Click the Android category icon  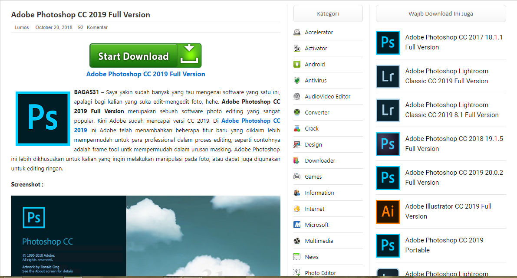297,64
